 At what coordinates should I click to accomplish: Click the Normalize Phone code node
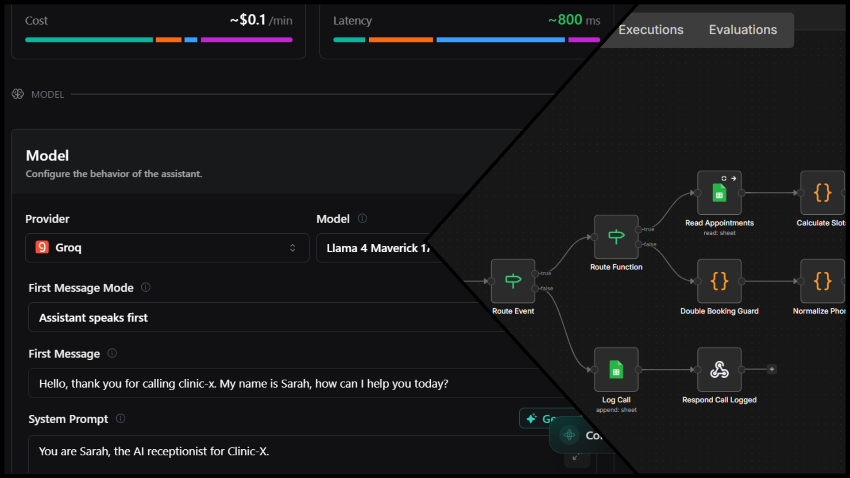pyautogui.click(x=822, y=281)
